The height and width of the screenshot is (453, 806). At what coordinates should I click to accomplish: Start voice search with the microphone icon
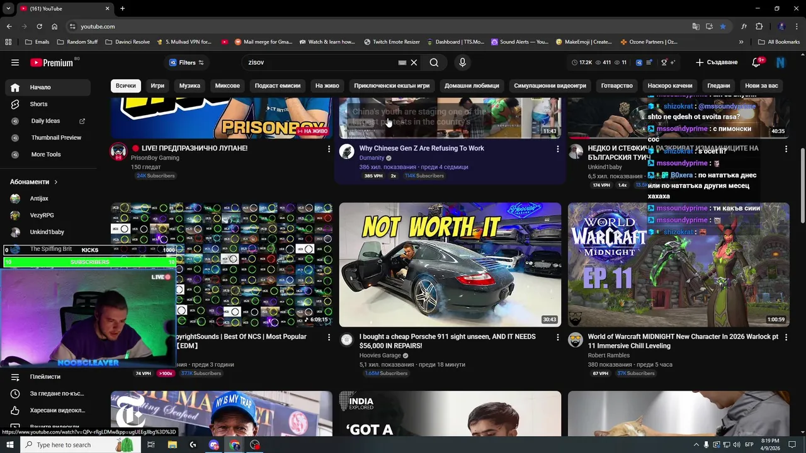[x=462, y=62]
